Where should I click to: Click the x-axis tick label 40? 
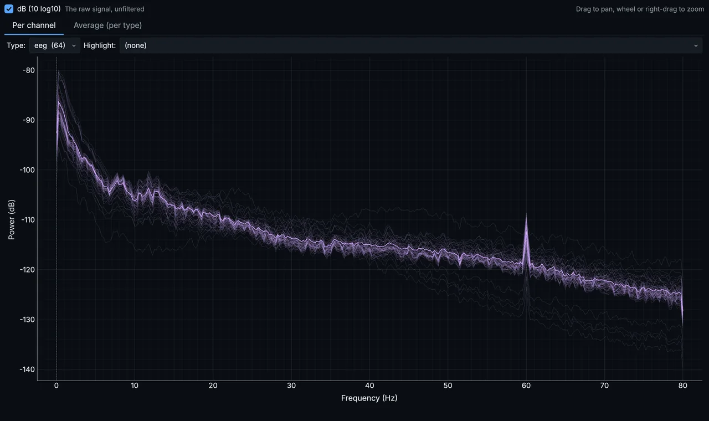369,386
